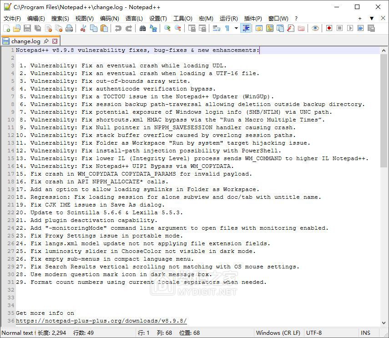Screen dimensions: 389x338
Task: Click the Windows (CR LF) status field
Action: tap(278, 333)
